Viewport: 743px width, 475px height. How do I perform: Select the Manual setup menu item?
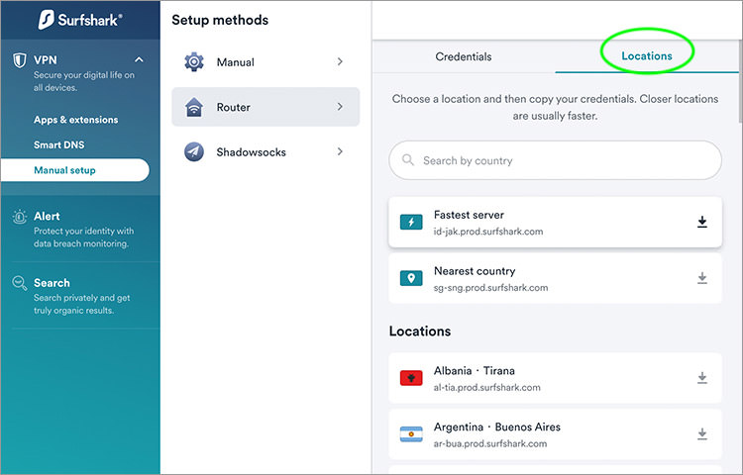pos(75,170)
